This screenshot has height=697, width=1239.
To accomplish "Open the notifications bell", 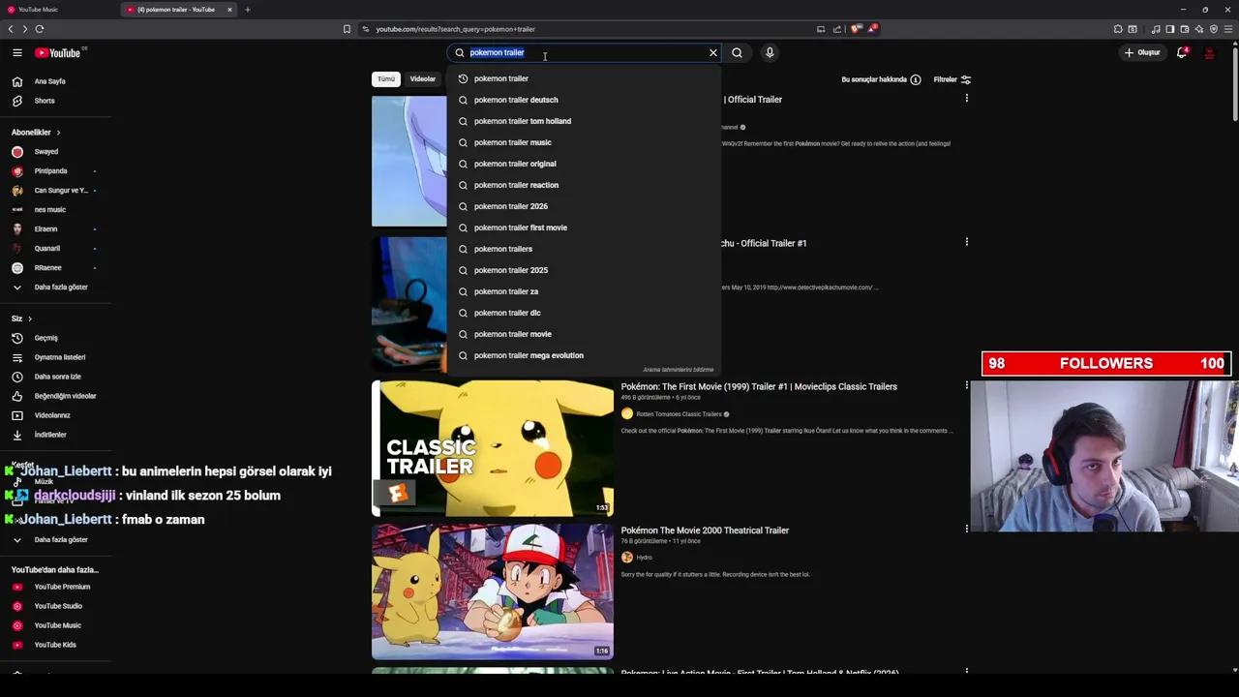I will [x=1182, y=53].
